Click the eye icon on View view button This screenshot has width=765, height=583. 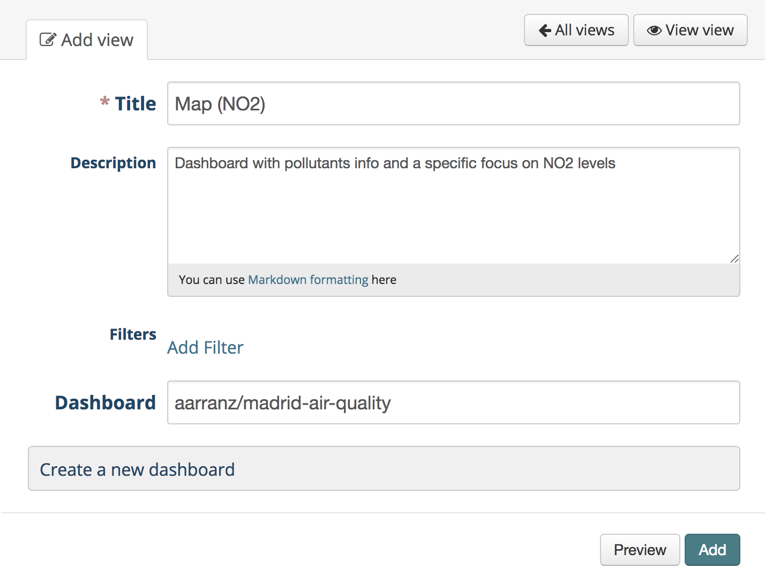pos(654,31)
